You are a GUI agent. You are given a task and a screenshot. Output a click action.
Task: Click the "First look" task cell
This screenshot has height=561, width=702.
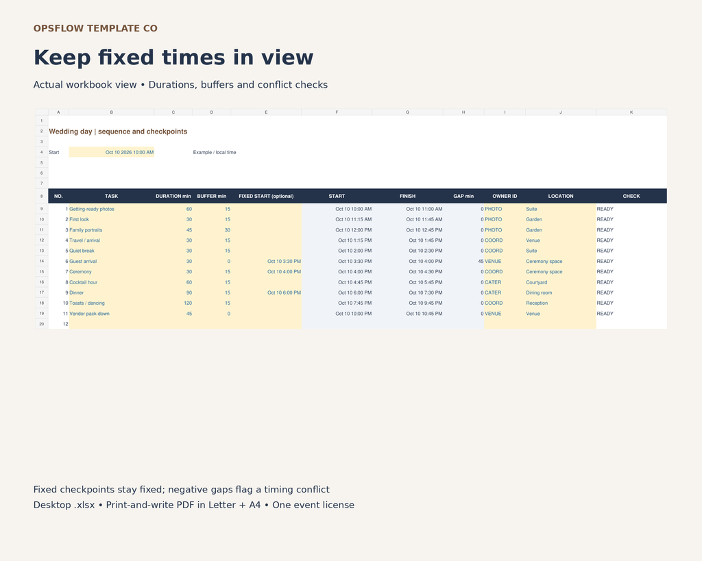pyautogui.click(x=112, y=219)
